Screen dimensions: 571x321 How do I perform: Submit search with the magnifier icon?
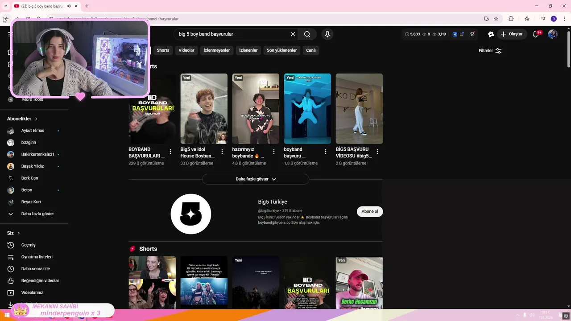point(307,34)
